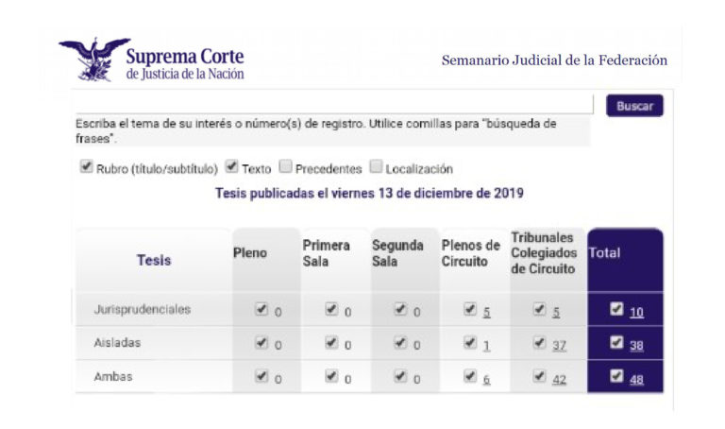Viewport: 725px width, 429px height.
Task: Open Ambas Plenos de Circuito link 6
Action: point(486,380)
